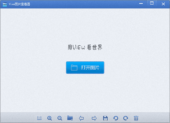The image size is (170, 123).
Task: Save image using floppy disk icon
Action: (x=105, y=118)
